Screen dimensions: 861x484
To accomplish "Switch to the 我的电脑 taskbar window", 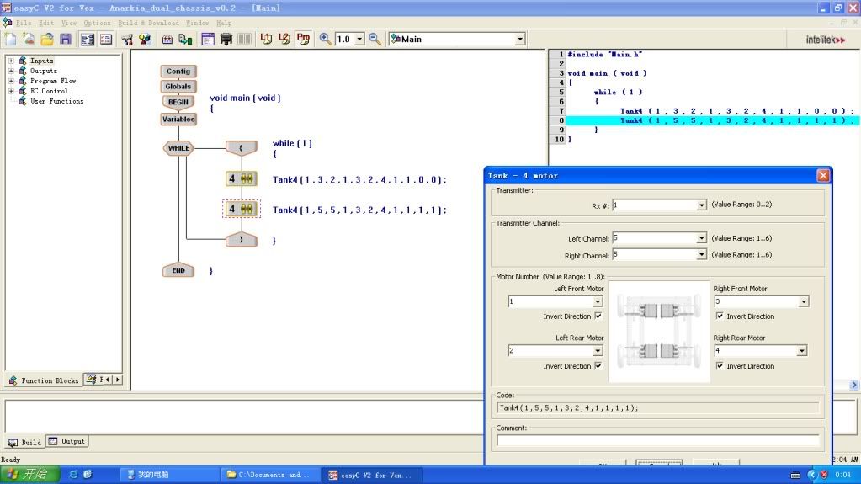I will (170, 475).
